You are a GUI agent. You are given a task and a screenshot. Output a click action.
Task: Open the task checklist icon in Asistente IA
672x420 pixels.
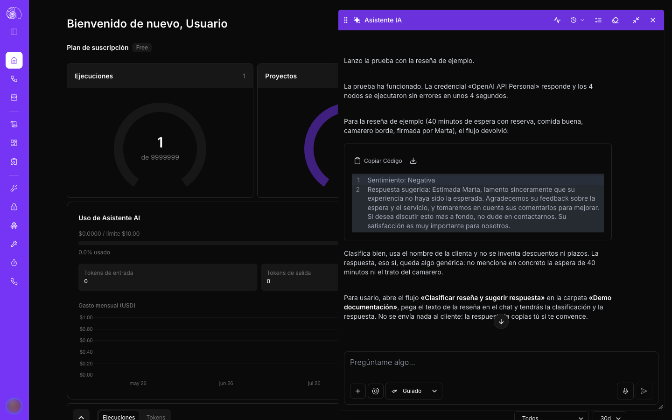[x=598, y=20]
